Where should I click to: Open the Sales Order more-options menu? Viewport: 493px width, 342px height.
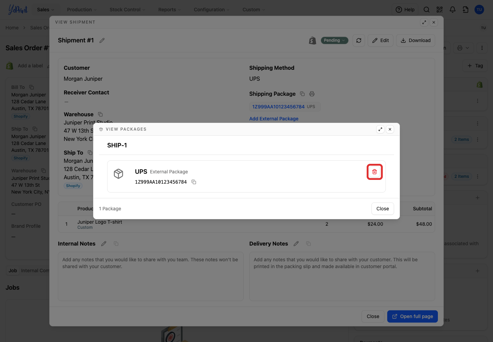pyautogui.click(x=482, y=48)
